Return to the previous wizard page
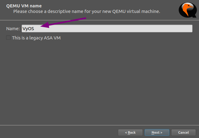 coord(130,132)
